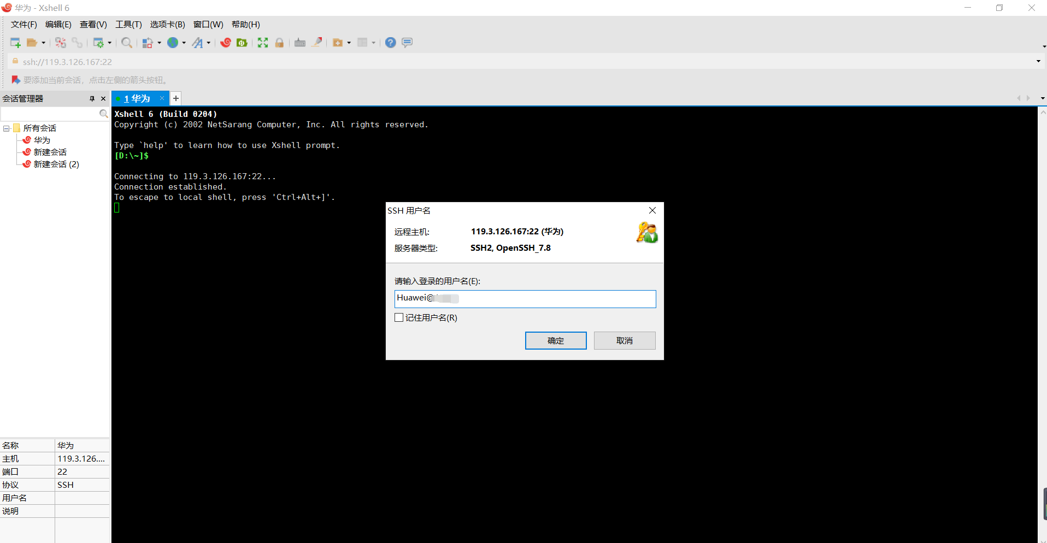Expand the folder-plus dropdown arrow
Screen dimensions: 1047x543
pos(349,43)
